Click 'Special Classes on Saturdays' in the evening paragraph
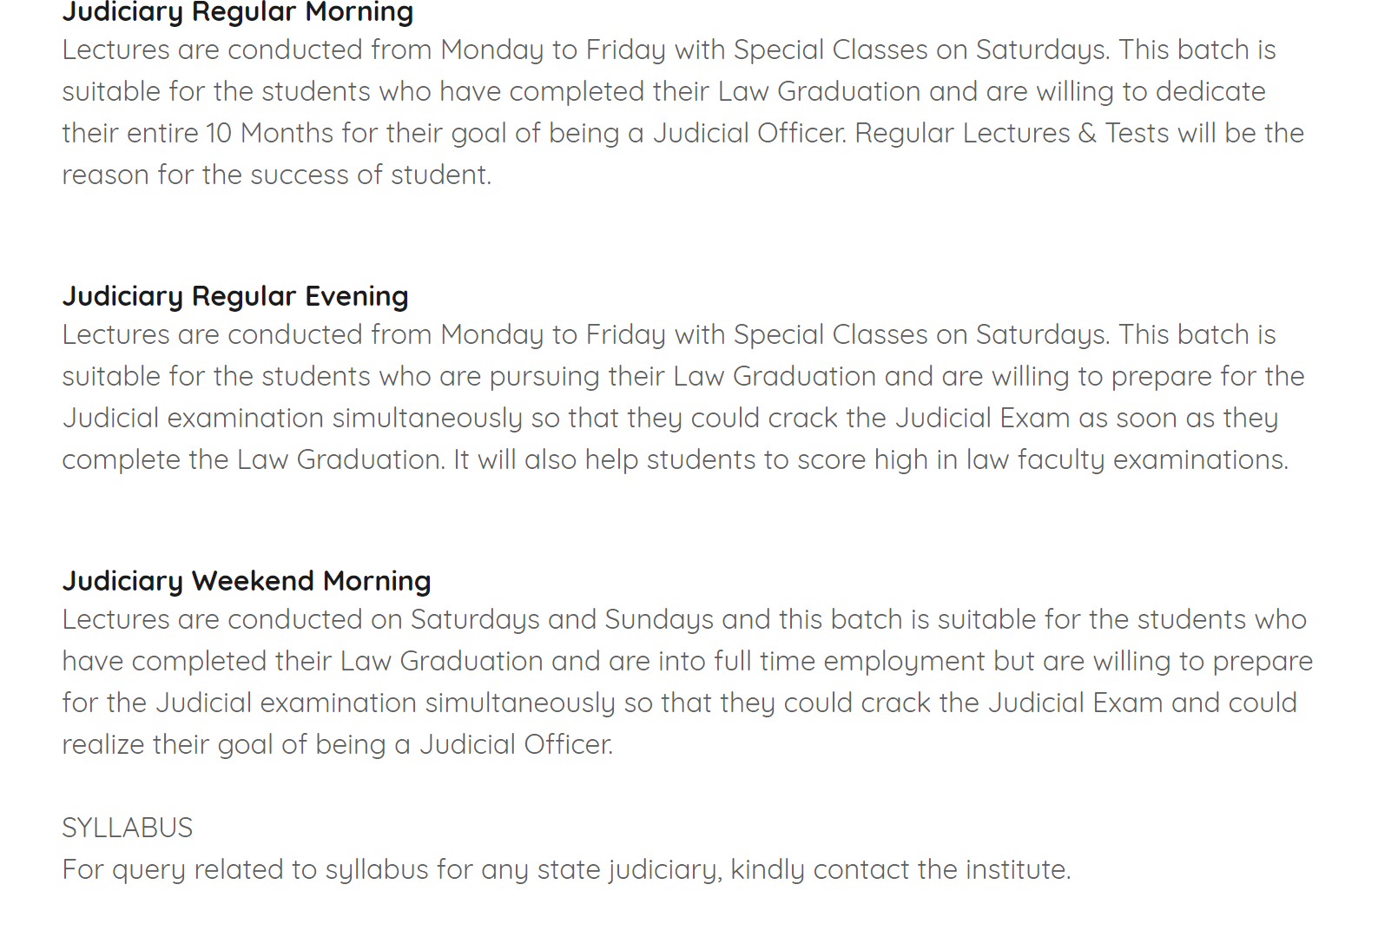Image resolution: width=1378 pixels, height=944 pixels. click(x=920, y=334)
